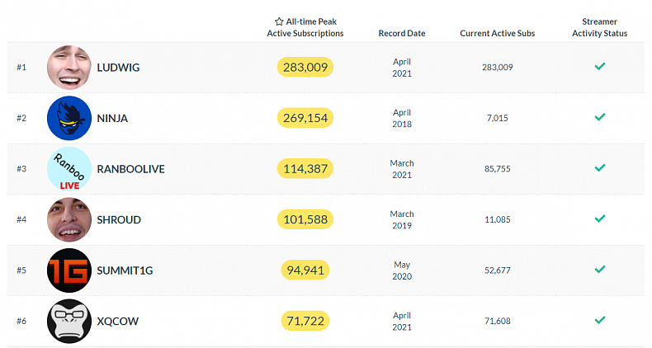Image resolution: width=652 pixels, height=348 pixels.
Task: Click the Streamer Activity Status header
Action: pos(599,27)
